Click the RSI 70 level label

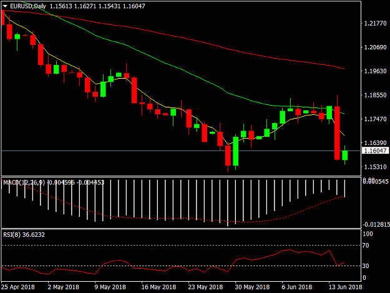(366, 246)
